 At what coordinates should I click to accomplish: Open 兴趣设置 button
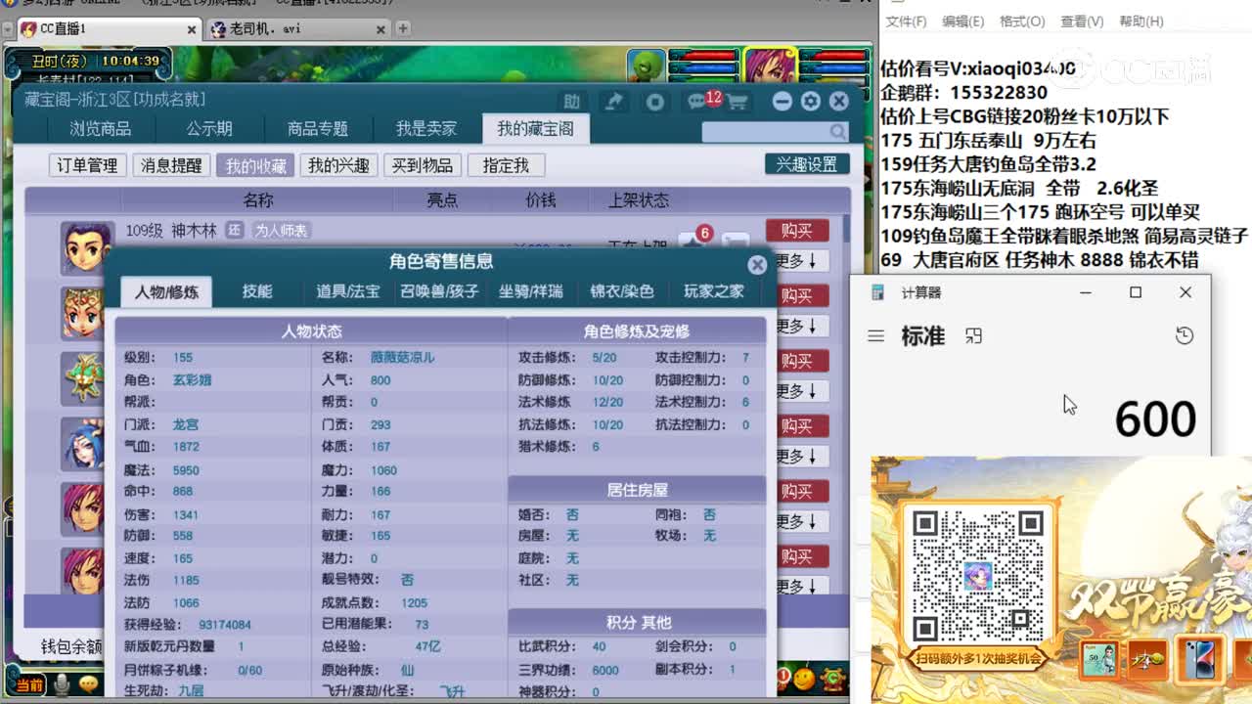807,164
